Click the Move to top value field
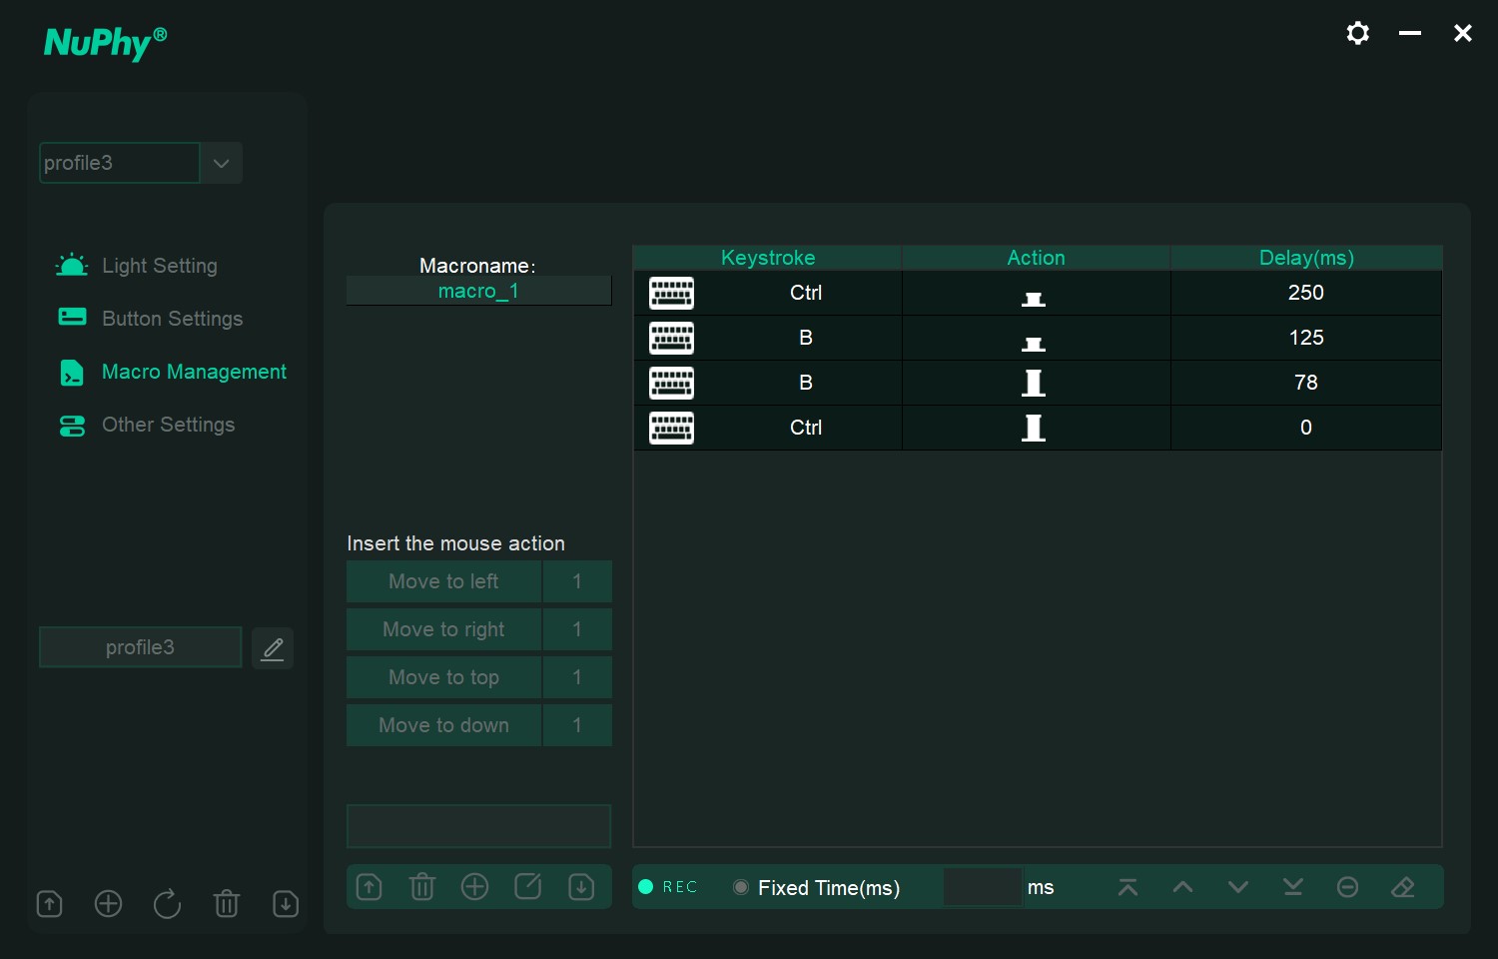Viewport: 1498px width, 959px height. click(577, 677)
